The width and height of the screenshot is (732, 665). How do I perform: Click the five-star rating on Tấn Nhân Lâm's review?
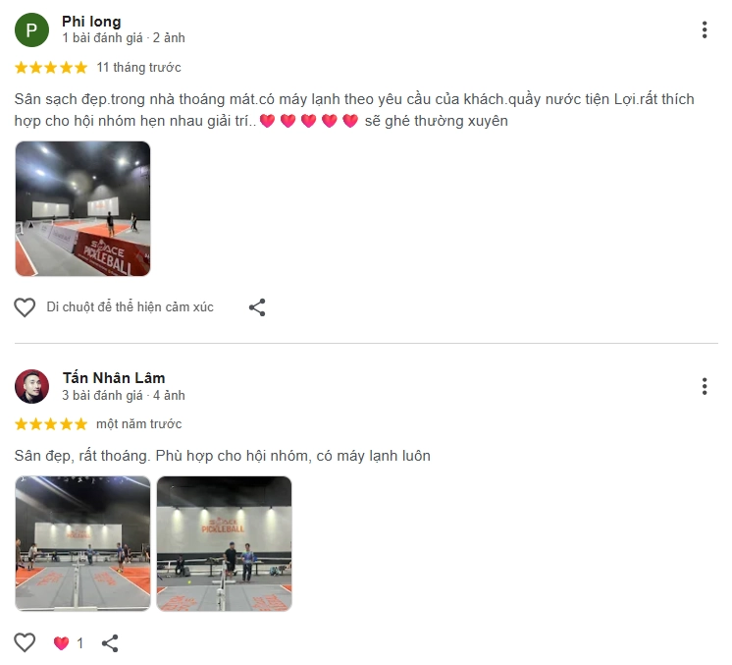pyautogui.click(x=51, y=424)
